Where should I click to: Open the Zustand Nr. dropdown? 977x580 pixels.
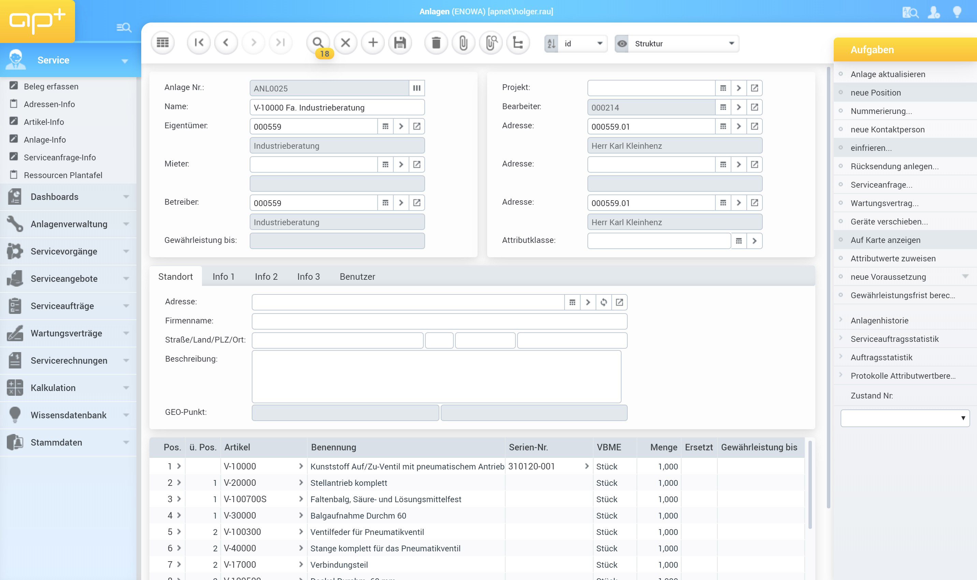[905, 418]
